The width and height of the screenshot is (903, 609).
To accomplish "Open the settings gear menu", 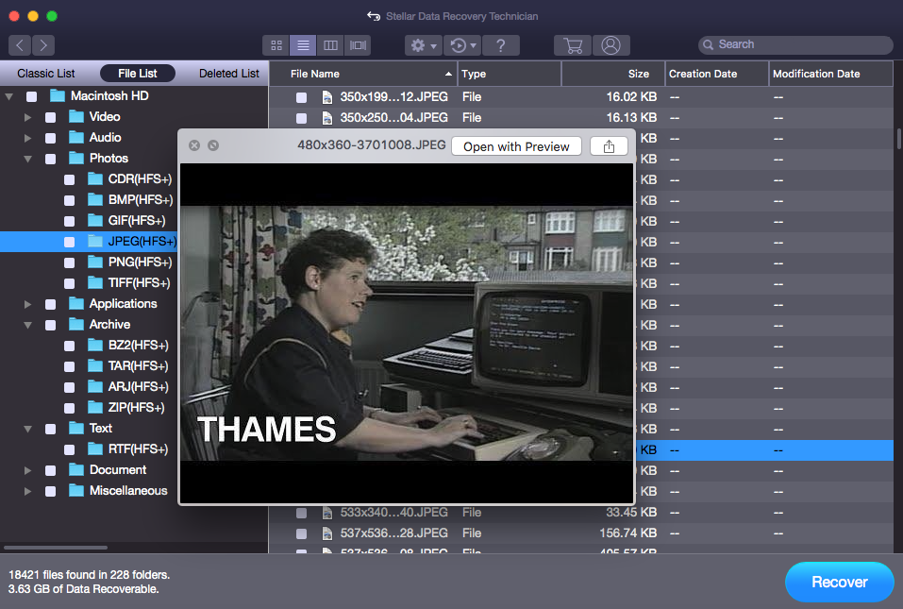I will coord(424,45).
